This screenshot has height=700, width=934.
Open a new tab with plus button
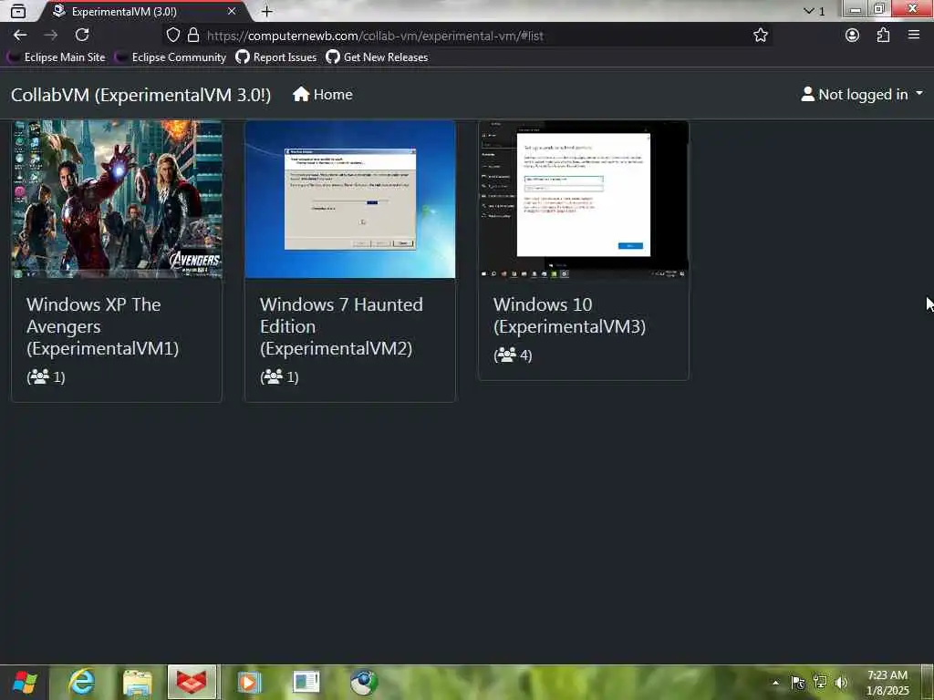pyautogui.click(x=267, y=11)
